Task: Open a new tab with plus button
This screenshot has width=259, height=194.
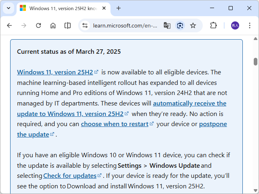Action: pos(119,8)
